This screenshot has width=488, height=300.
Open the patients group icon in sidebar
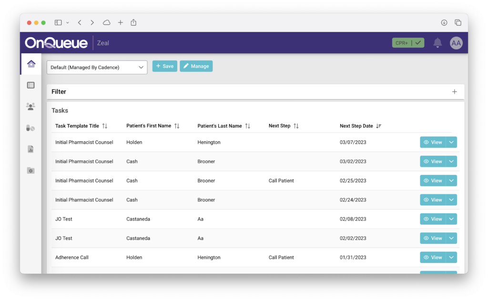[31, 107]
